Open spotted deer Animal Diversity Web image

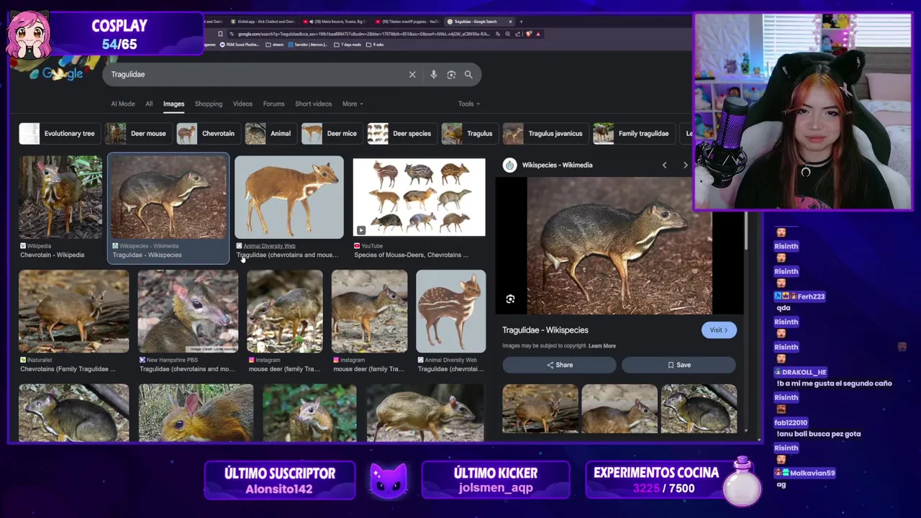(x=450, y=311)
